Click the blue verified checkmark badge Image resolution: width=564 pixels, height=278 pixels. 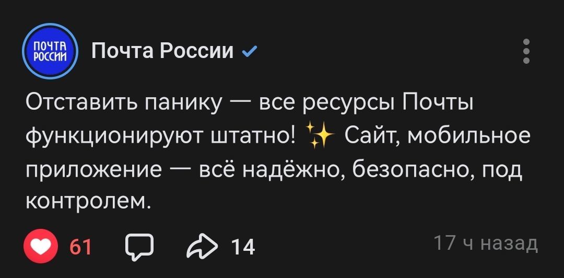250,51
